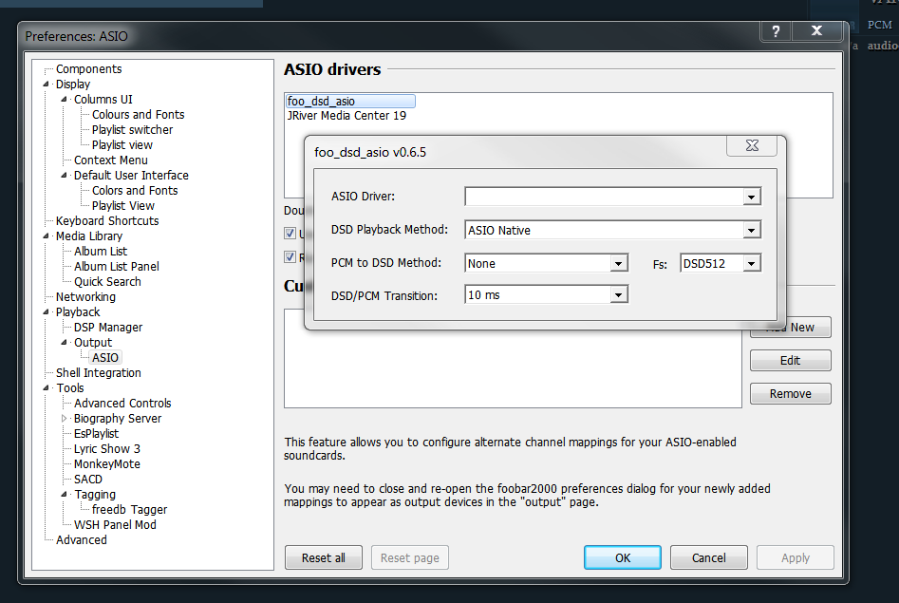Open SACD preferences page
899x603 pixels.
coord(87,480)
